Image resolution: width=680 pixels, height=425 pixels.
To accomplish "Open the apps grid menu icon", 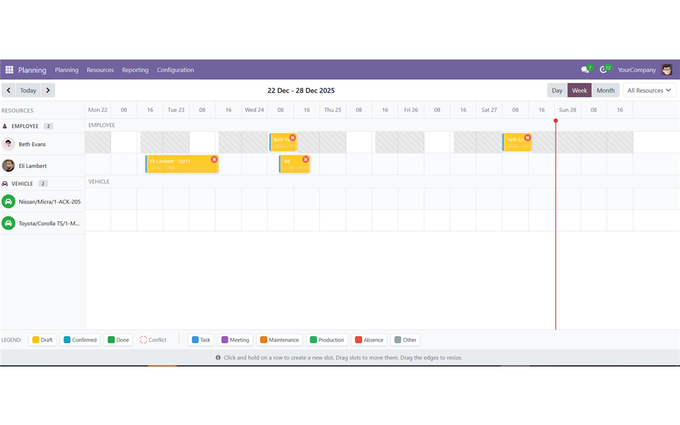I will 9,70.
